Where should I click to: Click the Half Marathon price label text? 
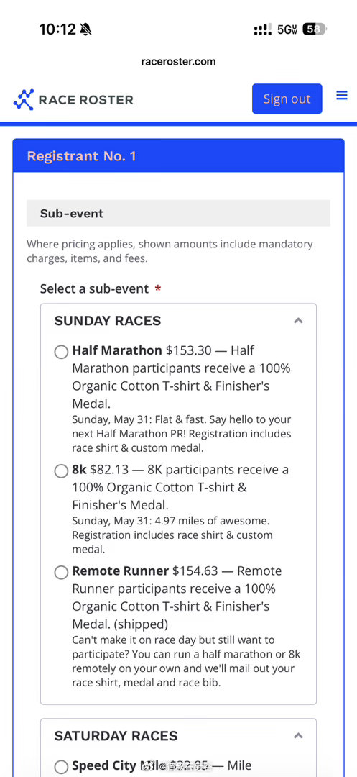pyautogui.click(x=188, y=351)
